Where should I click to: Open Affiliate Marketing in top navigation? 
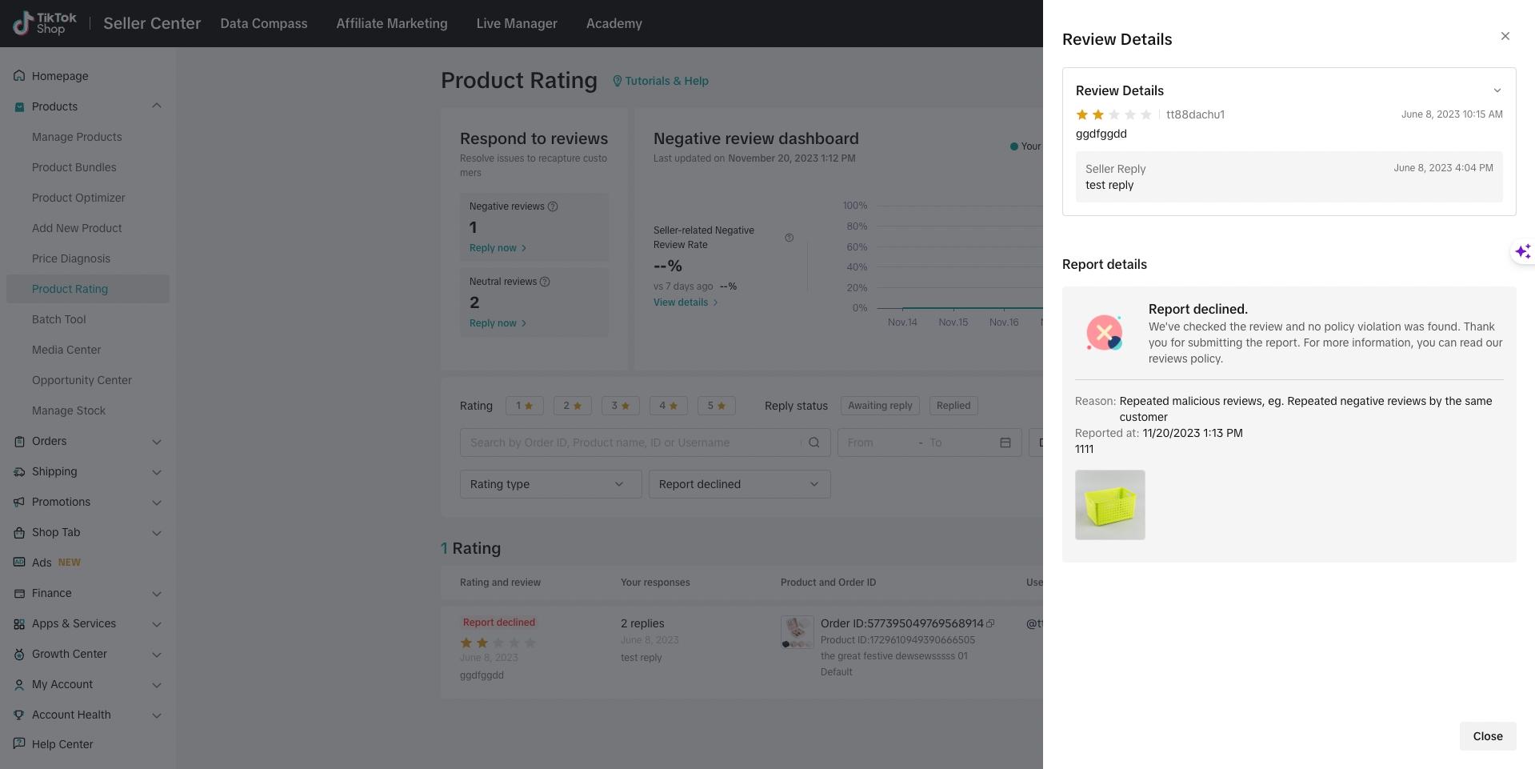point(392,23)
